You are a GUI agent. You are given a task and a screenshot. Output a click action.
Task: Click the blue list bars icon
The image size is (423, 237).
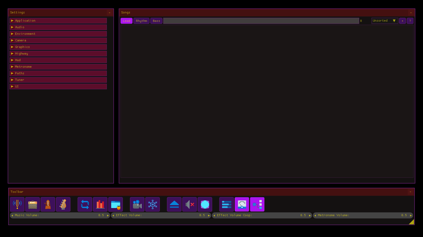pos(227,204)
